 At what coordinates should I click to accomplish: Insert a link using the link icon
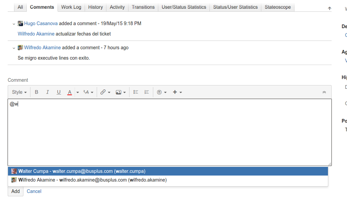tap(103, 92)
